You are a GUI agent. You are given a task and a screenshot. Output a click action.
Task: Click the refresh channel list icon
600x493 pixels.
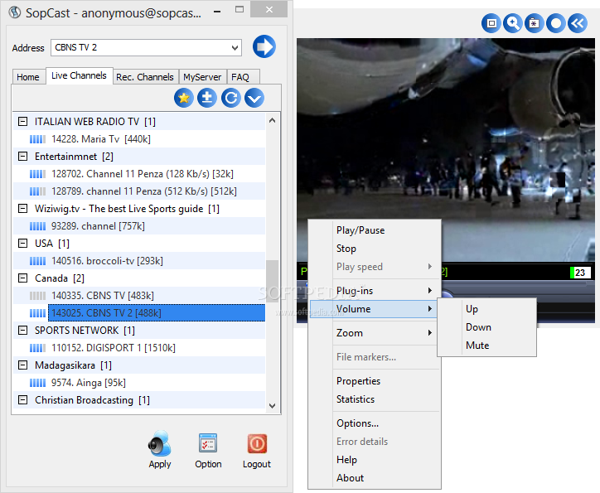coord(230,98)
